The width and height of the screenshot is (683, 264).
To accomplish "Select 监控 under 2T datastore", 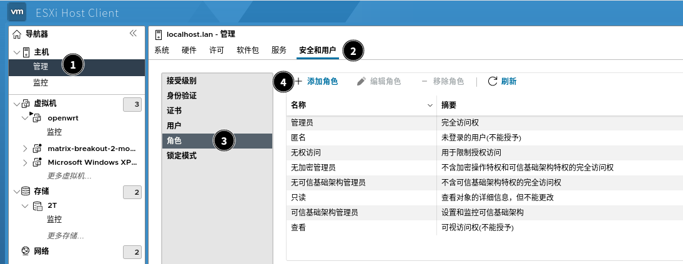I will tap(54, 219).
